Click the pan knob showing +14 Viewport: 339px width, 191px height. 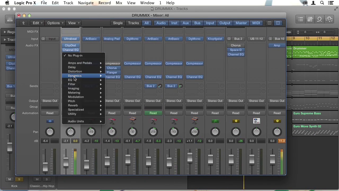pyautogui.click(x=153, y=132)
